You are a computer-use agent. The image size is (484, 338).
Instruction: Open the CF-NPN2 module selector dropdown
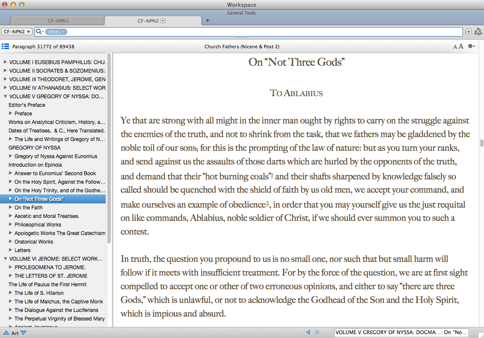17,32
